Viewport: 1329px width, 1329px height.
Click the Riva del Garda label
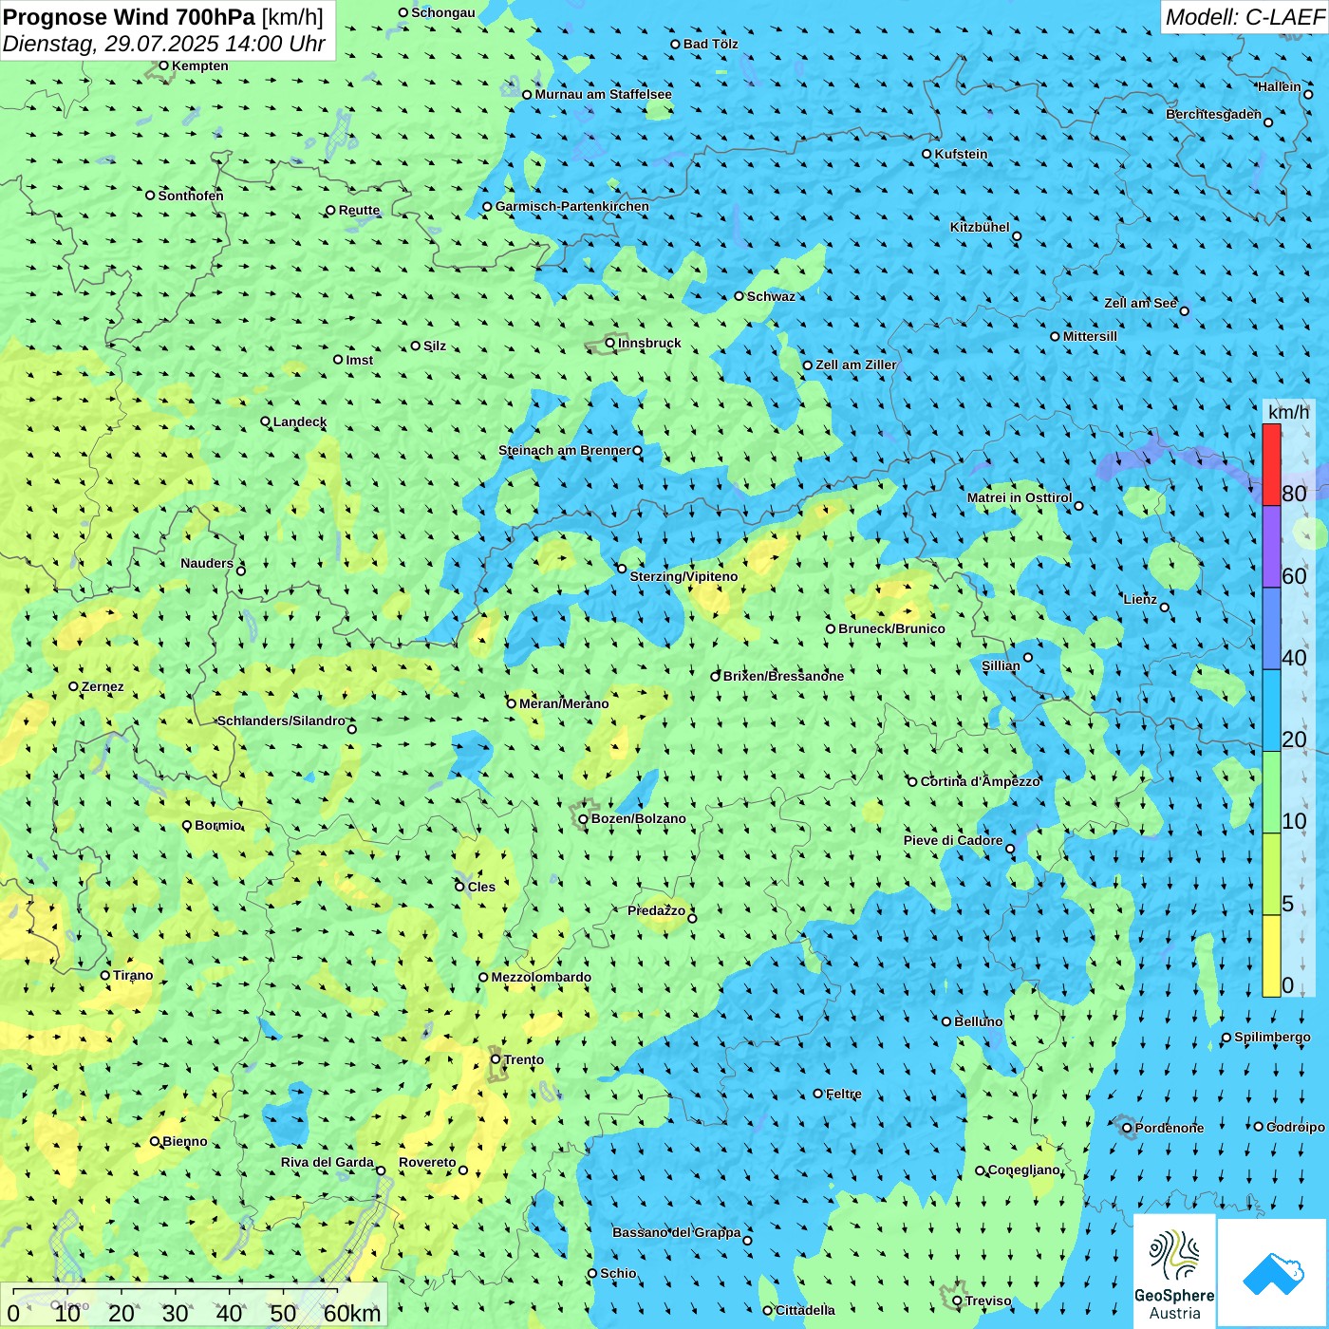click(x=328, y=1162)
